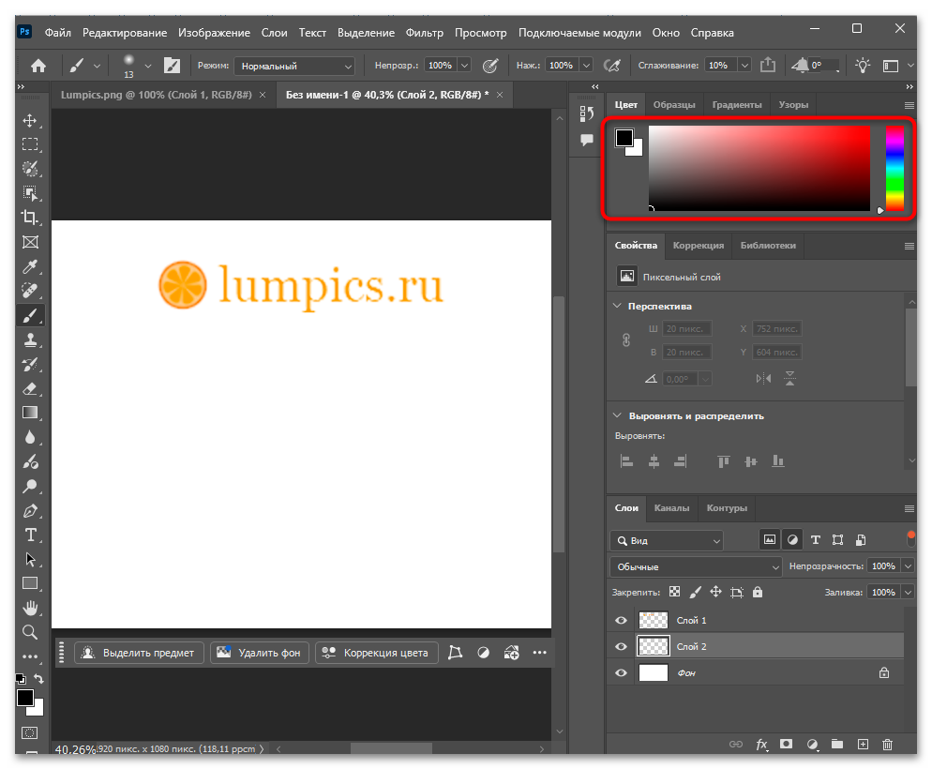Toggle lock position of layer
The width and height of the screenshot is (932, 769).
point(715,592)
